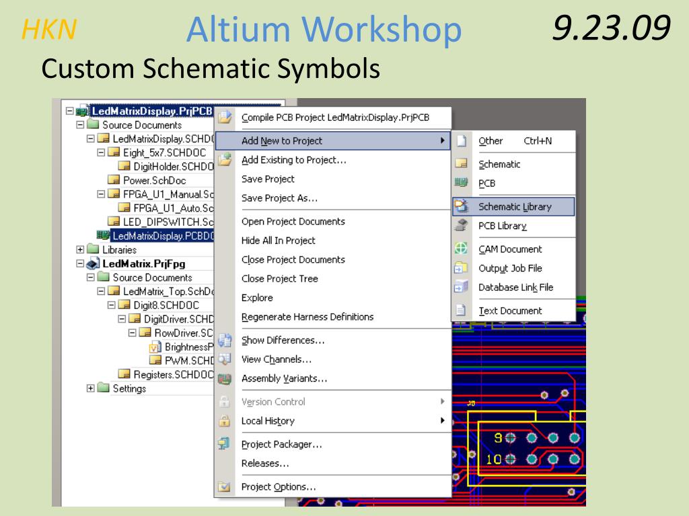Choose Save Project menu entry

tap(268, 179)
